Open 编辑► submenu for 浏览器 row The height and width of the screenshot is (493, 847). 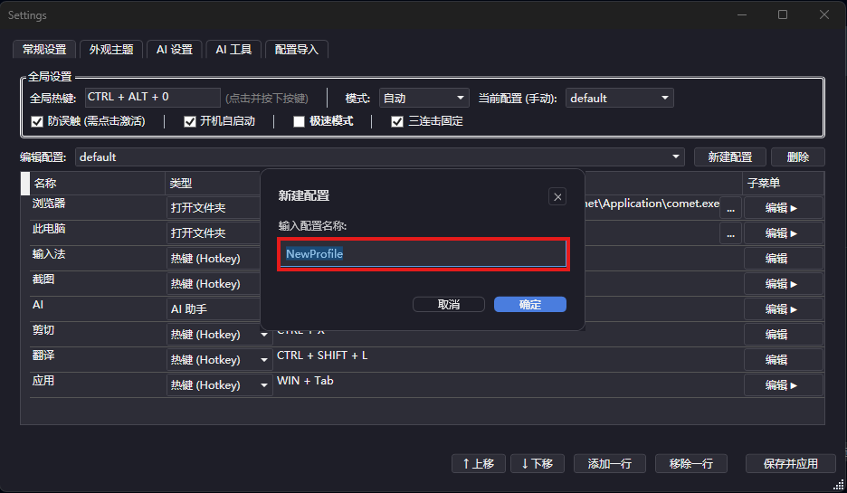click(x=783, y=208)
